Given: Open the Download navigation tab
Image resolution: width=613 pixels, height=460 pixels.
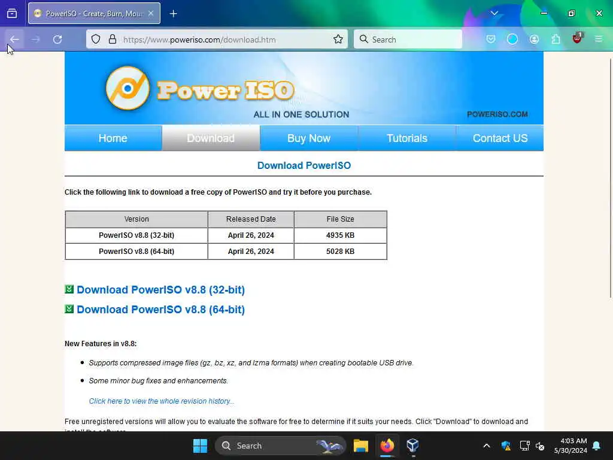Looking at the screenshot, I should tap(211, 138).
